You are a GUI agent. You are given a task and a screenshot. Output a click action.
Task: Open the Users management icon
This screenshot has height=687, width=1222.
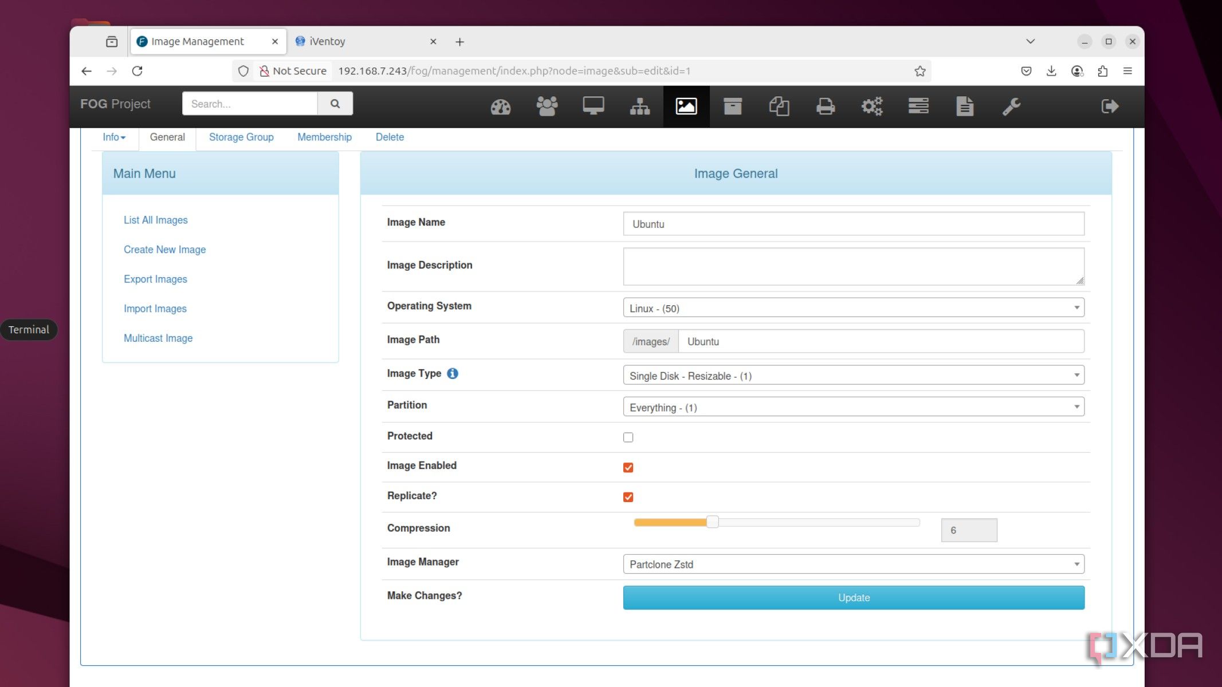pos(547,106)
